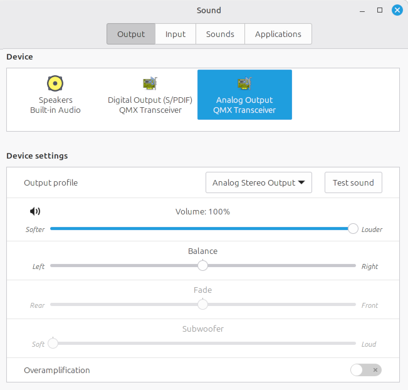Maximize the Sound window
408x390 pixels.
380,10
